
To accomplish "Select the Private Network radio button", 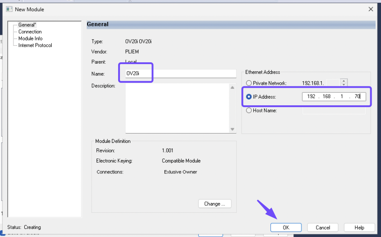I will pos(249,83).
